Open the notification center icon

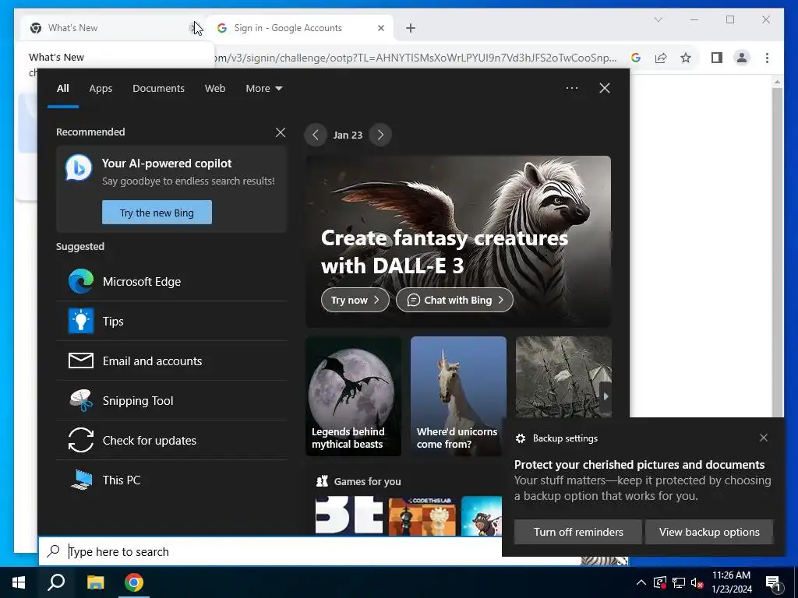tap(773, 584)
